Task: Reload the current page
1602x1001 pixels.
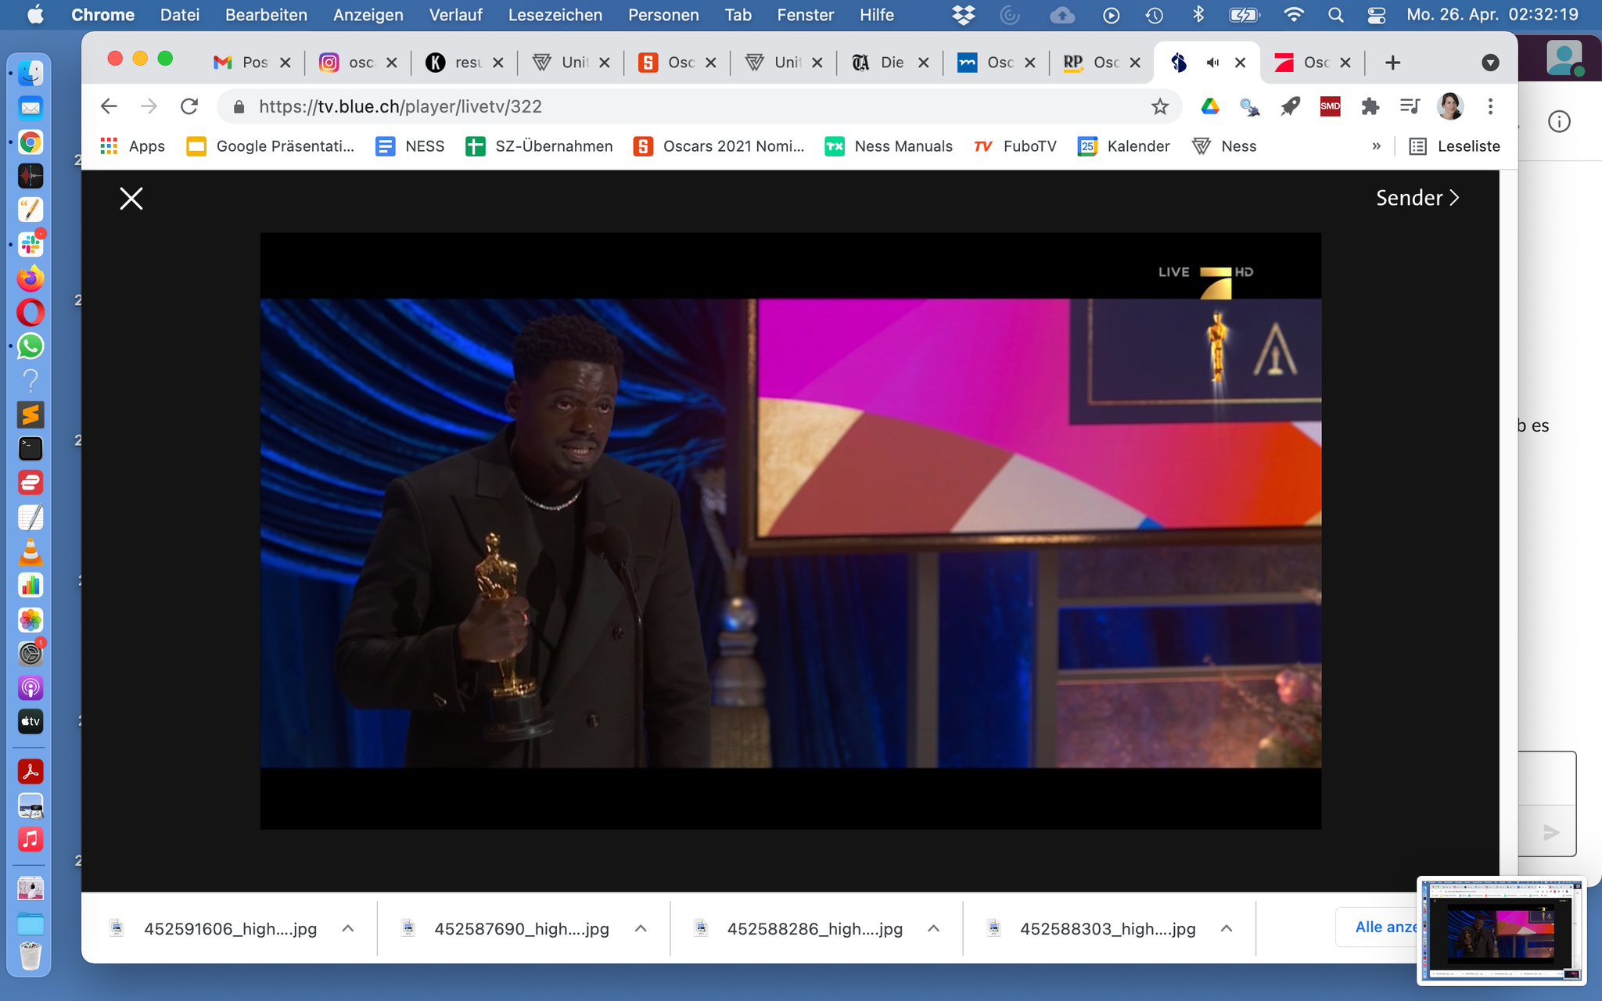Action: coord(189,106)
